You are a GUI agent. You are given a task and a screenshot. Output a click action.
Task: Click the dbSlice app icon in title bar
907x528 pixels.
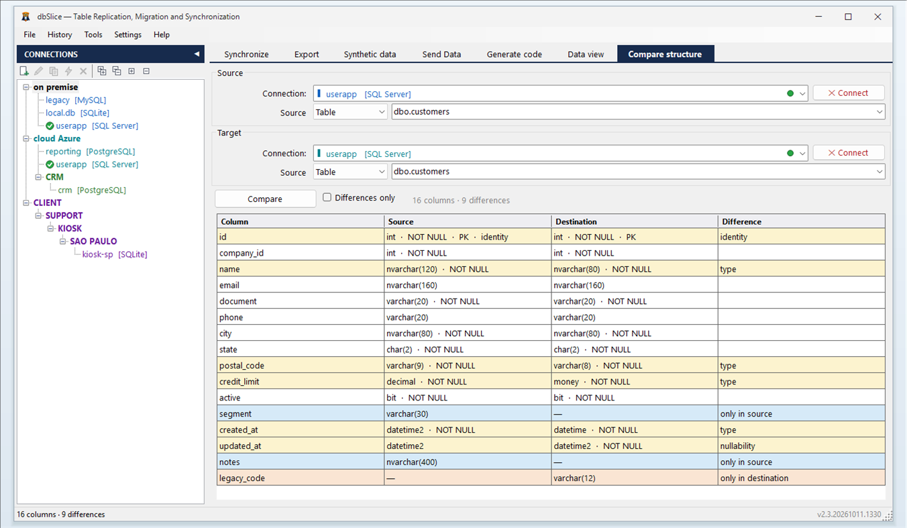pos(26,17)
